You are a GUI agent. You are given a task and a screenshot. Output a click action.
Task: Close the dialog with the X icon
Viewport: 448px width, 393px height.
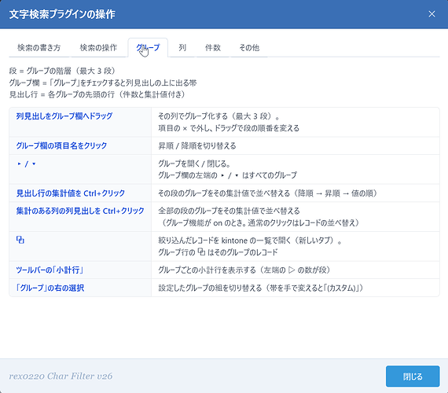click(431, 14)
